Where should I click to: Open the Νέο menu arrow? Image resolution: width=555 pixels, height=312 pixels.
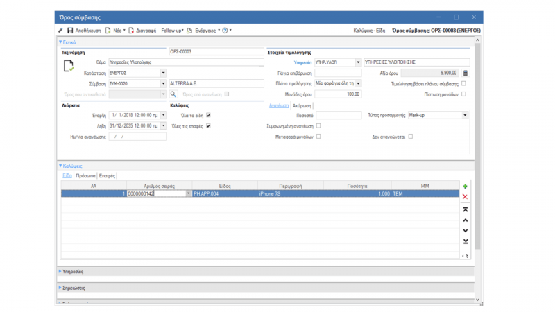point(124,31)
